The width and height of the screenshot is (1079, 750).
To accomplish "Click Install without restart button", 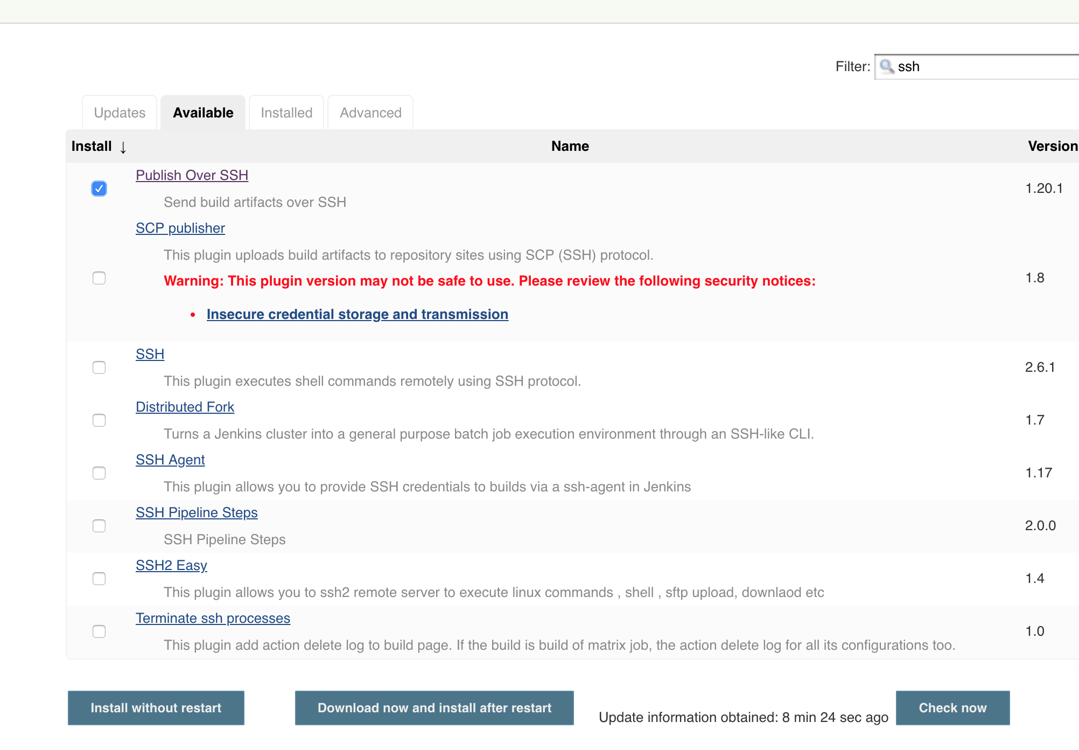I will (x=156, y=708).
